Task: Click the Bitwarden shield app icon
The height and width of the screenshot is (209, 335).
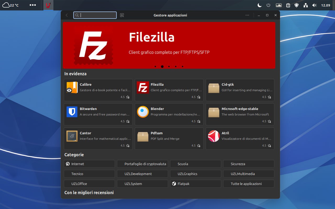Action: (x=72, y=112)
